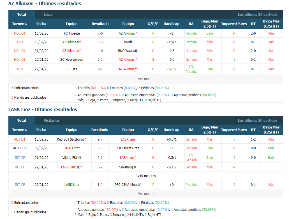The width and height of the screenshot is (289, 219).
Task: Click AUT CUP tournament label
Action: (20, 148)
